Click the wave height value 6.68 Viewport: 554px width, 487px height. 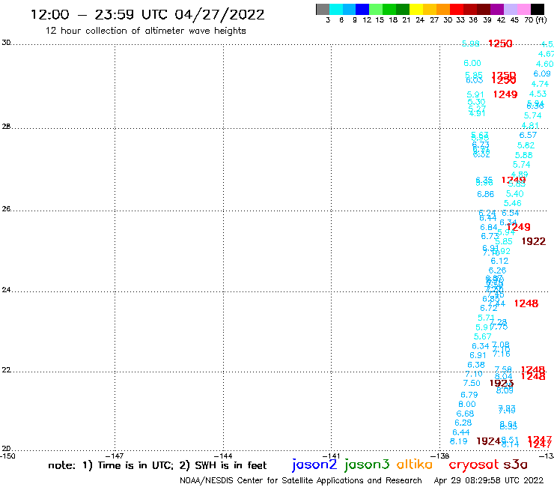pos(465,414)
